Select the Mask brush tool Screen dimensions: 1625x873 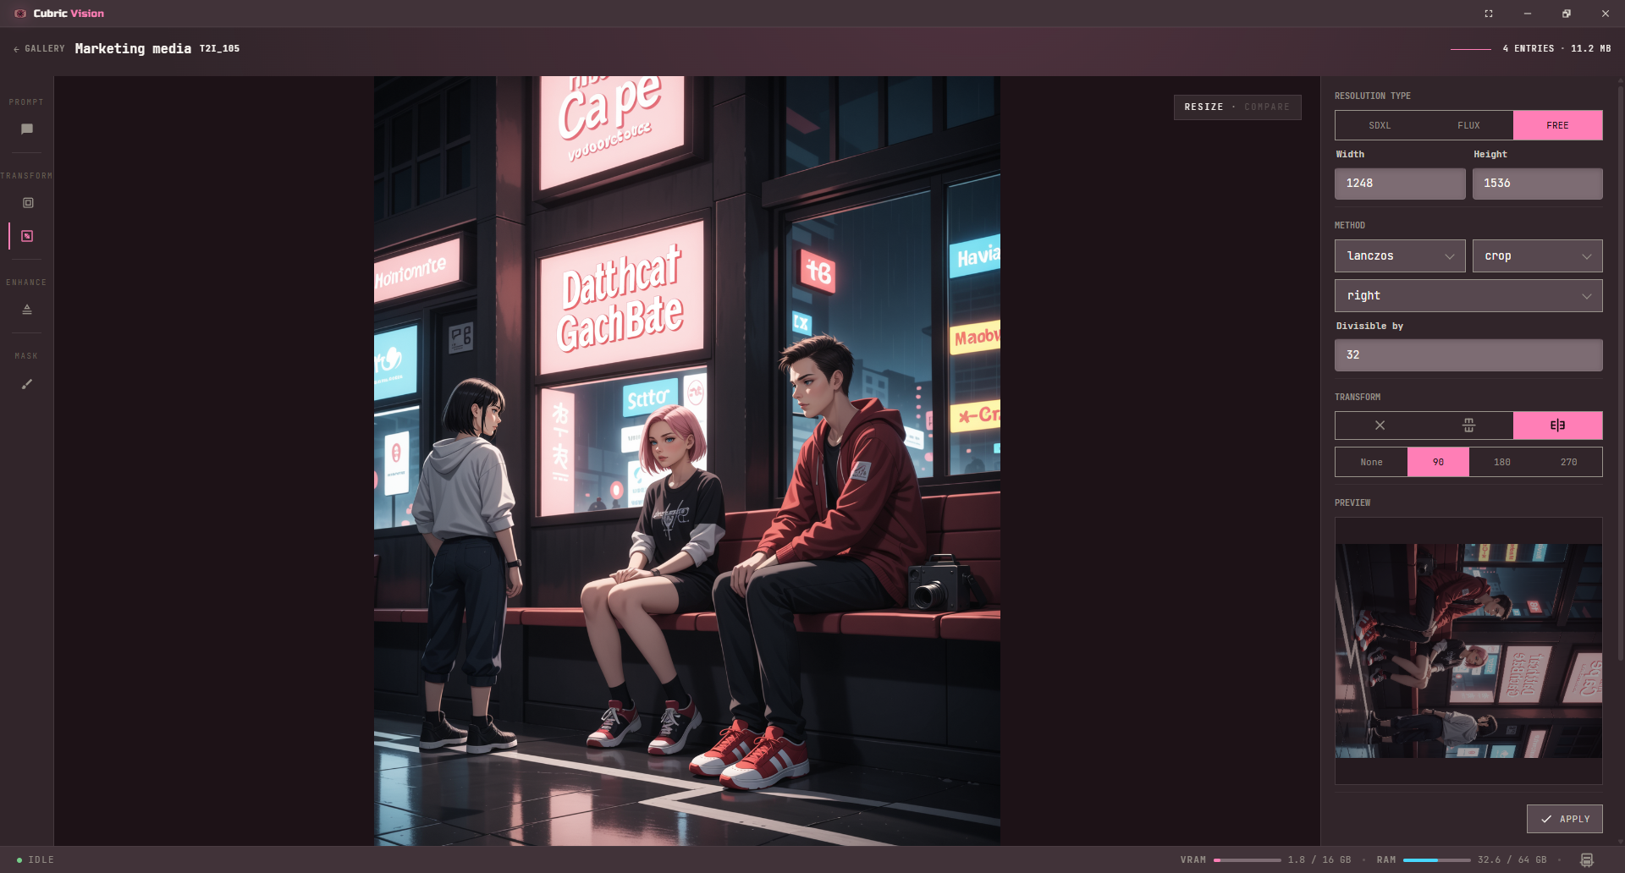[27, 384]
